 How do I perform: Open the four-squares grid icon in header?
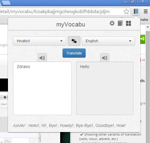128,23
